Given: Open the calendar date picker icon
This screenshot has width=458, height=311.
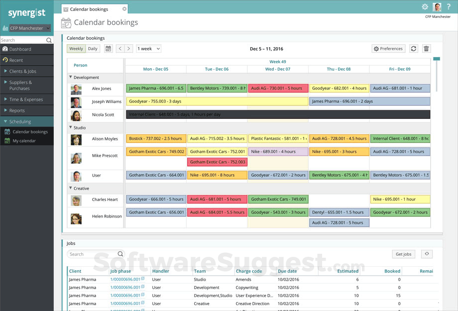Looking at the screenshot, I should click(107, 48).
